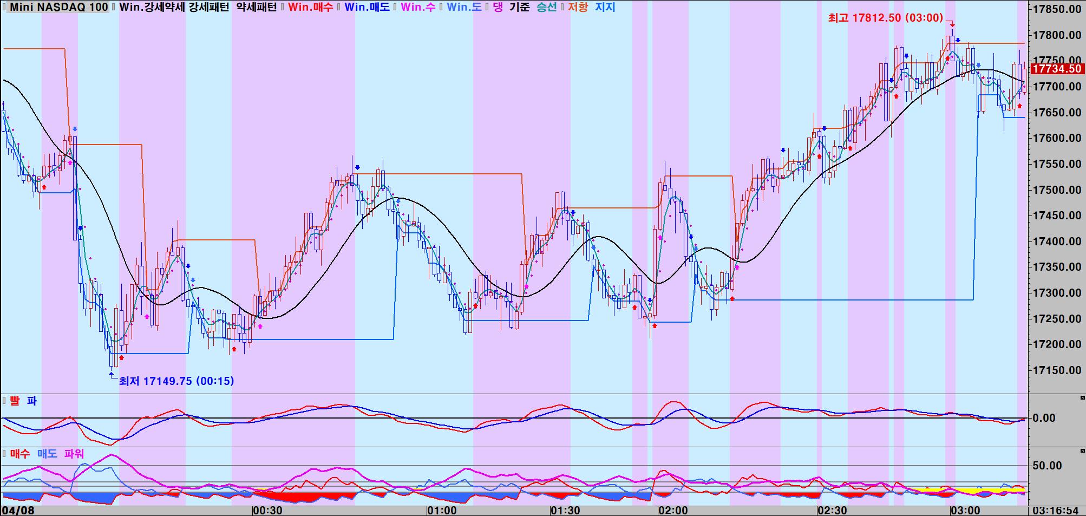Toggle the 지지 support line legend
Image resolution: width=1086 pixels, height=516 pixels.
click(x=605, y=7)
